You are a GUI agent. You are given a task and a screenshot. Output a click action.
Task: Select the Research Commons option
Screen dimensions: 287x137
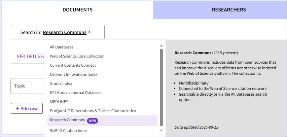point(67,120)
